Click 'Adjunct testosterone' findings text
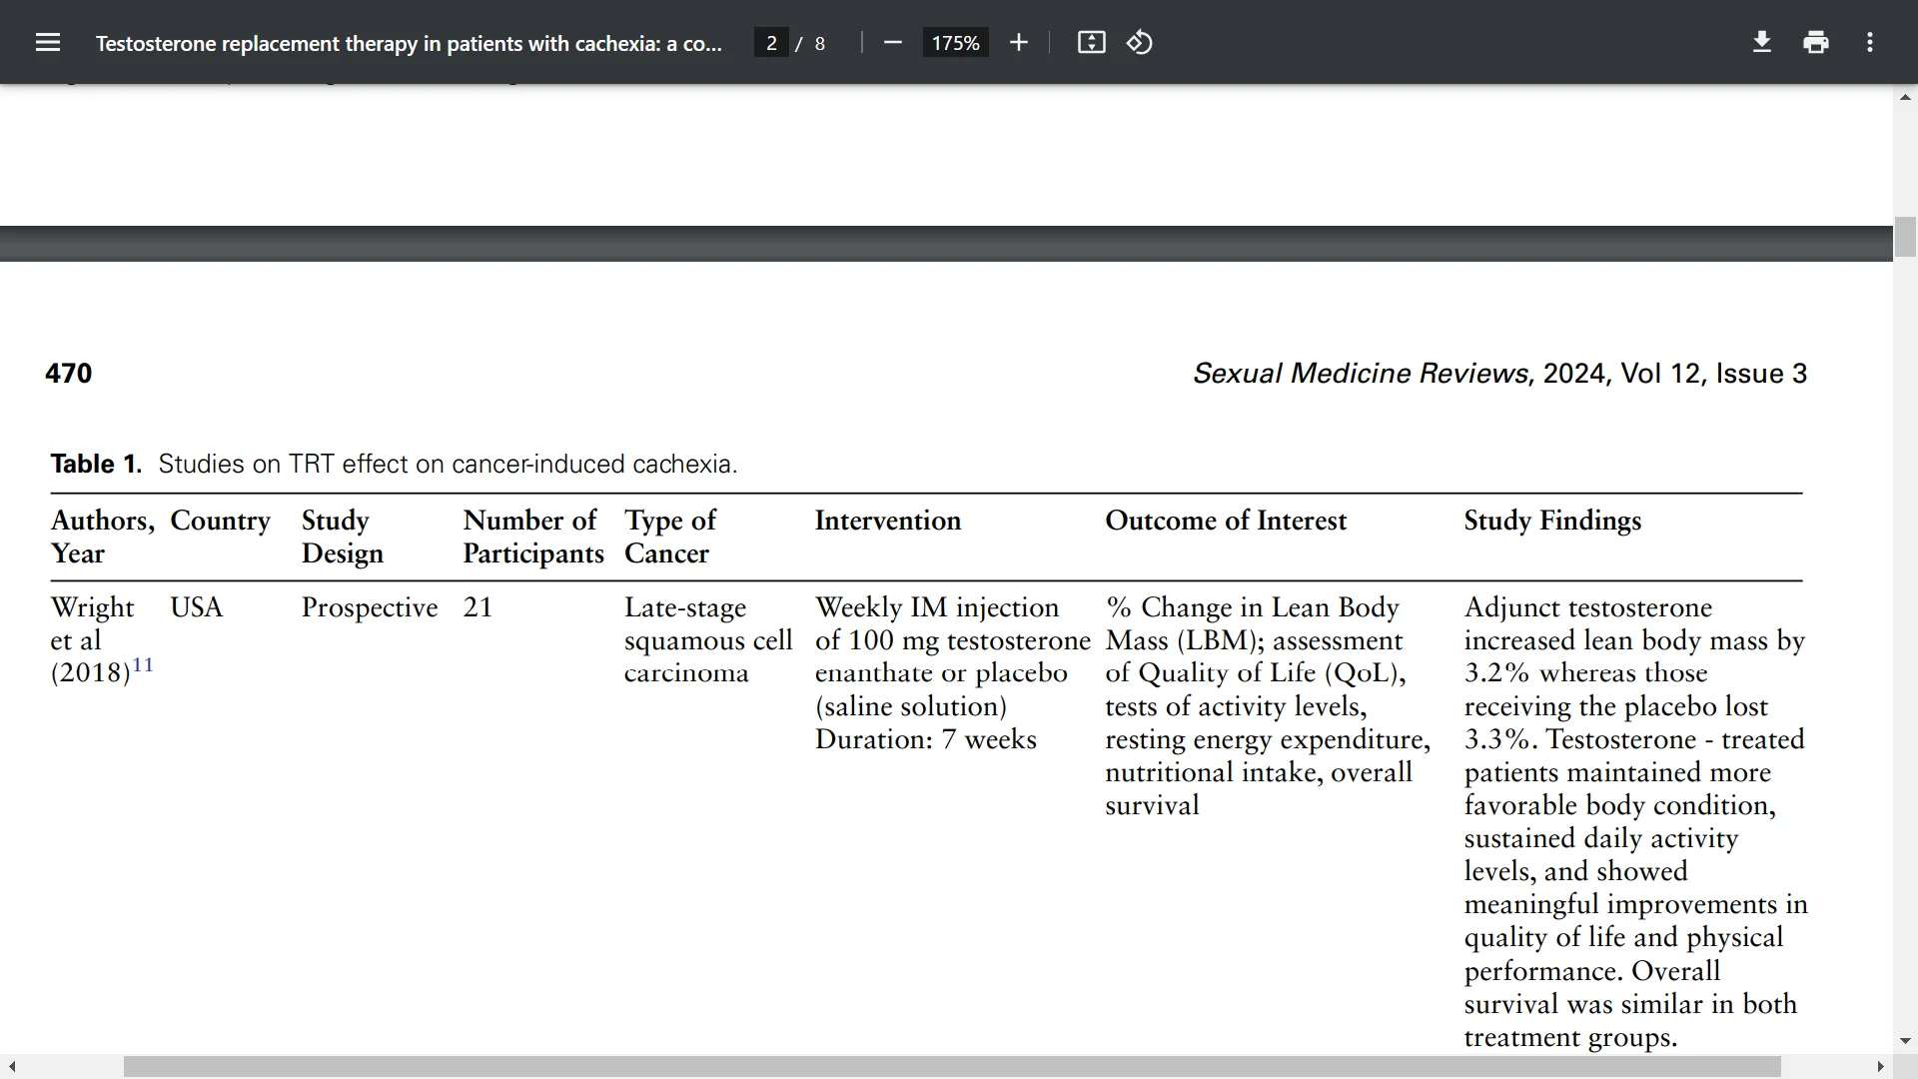Screen dimensions: 1918x1079 click(x=1587, y=607)
